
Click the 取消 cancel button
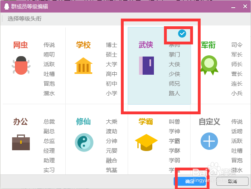click(232, 181)
